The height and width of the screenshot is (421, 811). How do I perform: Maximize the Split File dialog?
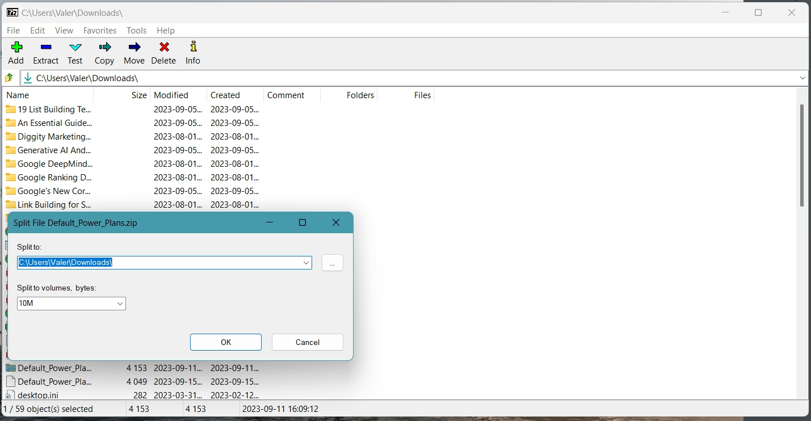(x=302, y=222)
